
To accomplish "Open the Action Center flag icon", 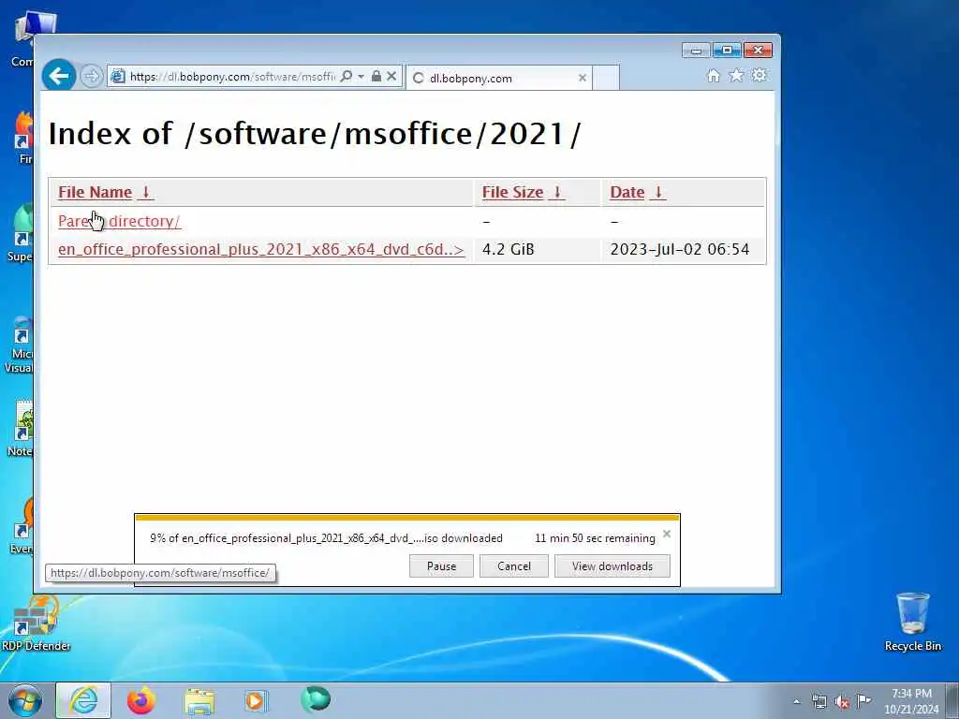I will (x=863, y=700).
